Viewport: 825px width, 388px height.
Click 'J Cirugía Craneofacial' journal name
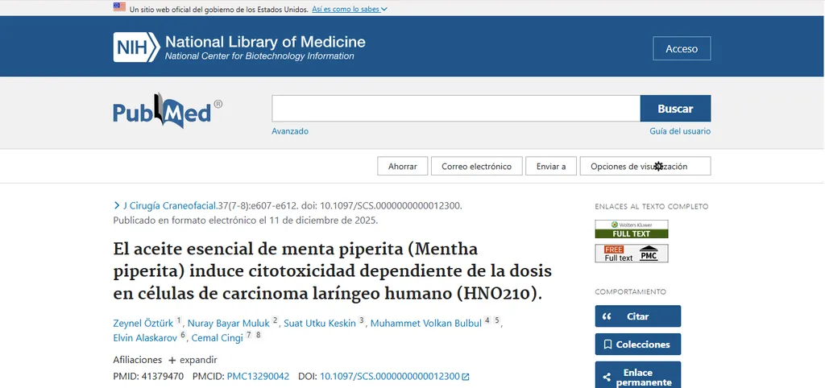pyautogui.click(x=170, y=205)
